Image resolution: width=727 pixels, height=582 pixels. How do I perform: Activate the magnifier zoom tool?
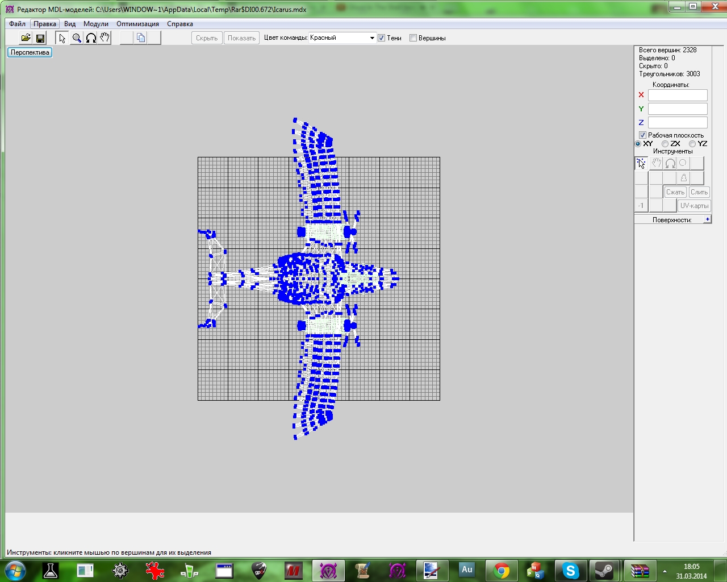(x=77, y=38)
